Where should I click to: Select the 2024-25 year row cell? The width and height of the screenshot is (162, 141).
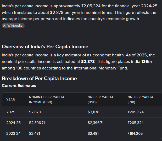point(13,123)
